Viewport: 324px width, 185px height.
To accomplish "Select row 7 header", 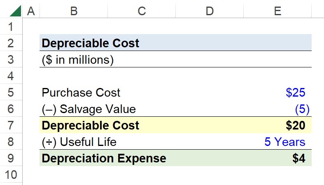I will coord(11,125).
